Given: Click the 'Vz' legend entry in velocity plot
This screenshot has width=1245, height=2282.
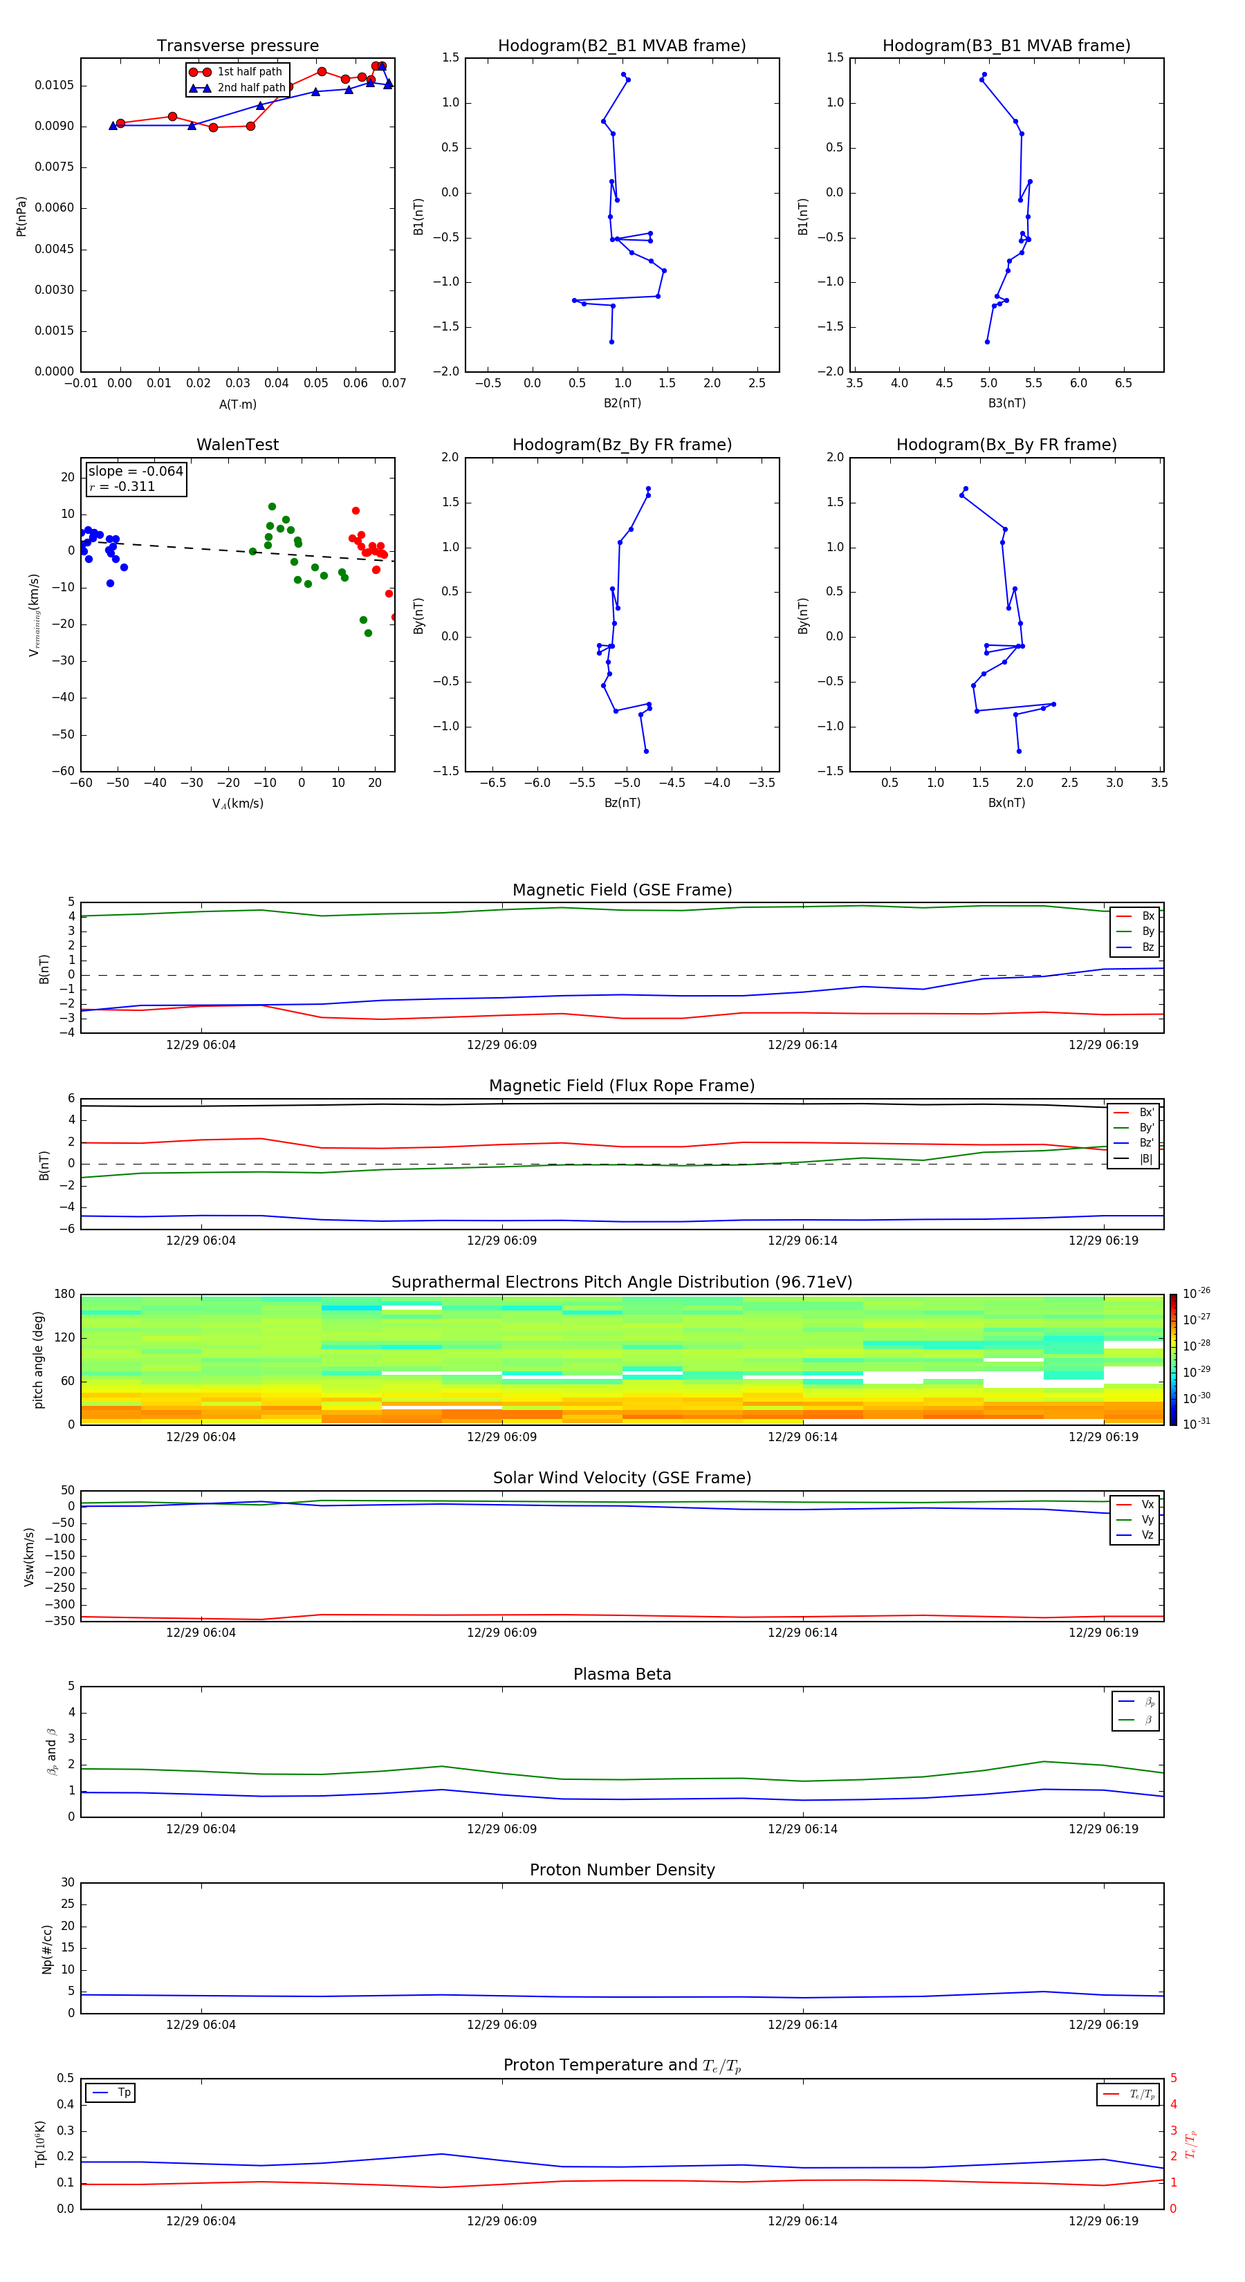Looking at the screenshot, I should pyautogui.click(x=1135, y=1535).
